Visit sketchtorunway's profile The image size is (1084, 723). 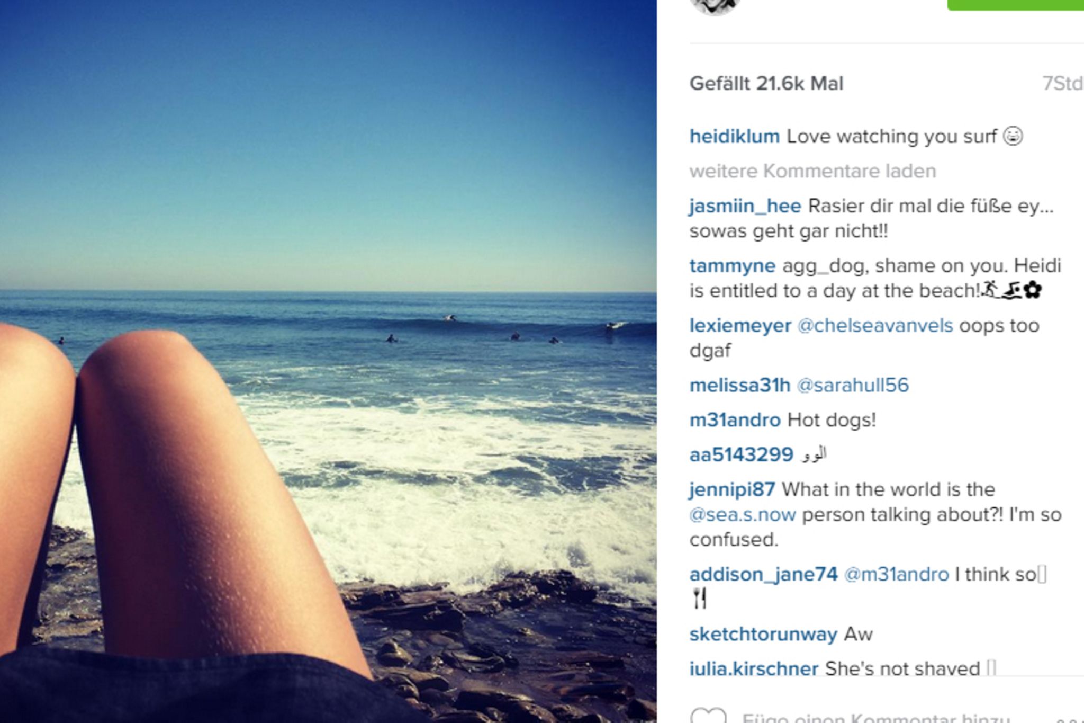(763, 634)
